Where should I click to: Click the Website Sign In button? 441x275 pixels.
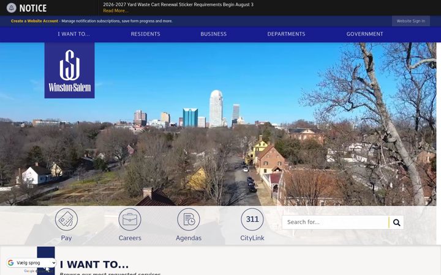pyautogui.click(x=410, y=21)
